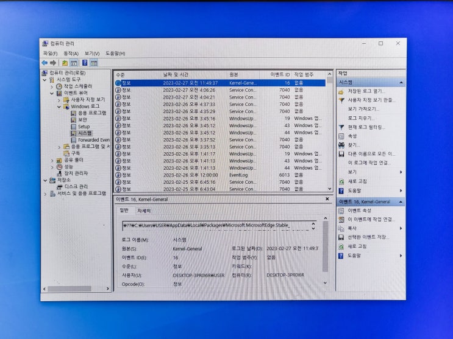
Task: Select event from 2023-02-27 오전 4:06:26
Action: coord(220,90)
